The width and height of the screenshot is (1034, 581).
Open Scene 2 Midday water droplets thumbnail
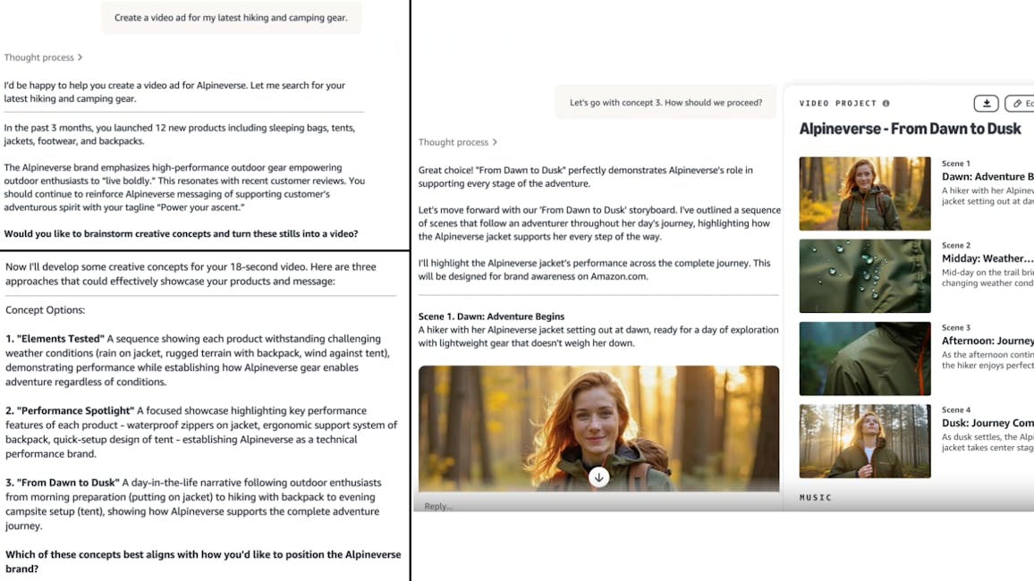tap(865, 276)
